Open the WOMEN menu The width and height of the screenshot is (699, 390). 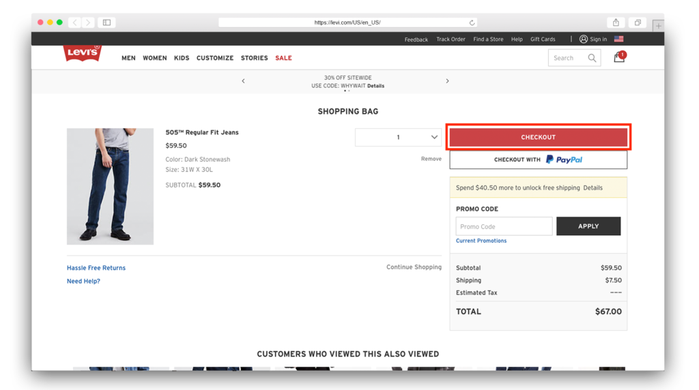(x=155, y=58)
